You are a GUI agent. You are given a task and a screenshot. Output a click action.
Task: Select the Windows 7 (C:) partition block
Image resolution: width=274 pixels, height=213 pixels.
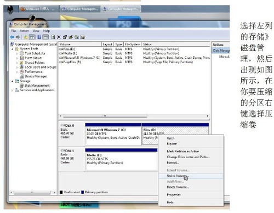coord(113,134)
